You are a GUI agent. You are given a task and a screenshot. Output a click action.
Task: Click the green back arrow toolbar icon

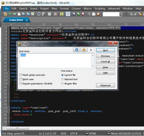pyautogui.click(x=10, y=14)
